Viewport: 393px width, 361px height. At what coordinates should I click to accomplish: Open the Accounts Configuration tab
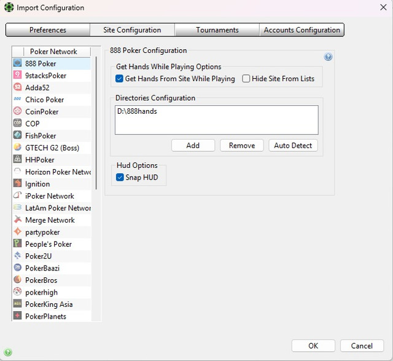(302, 30)
